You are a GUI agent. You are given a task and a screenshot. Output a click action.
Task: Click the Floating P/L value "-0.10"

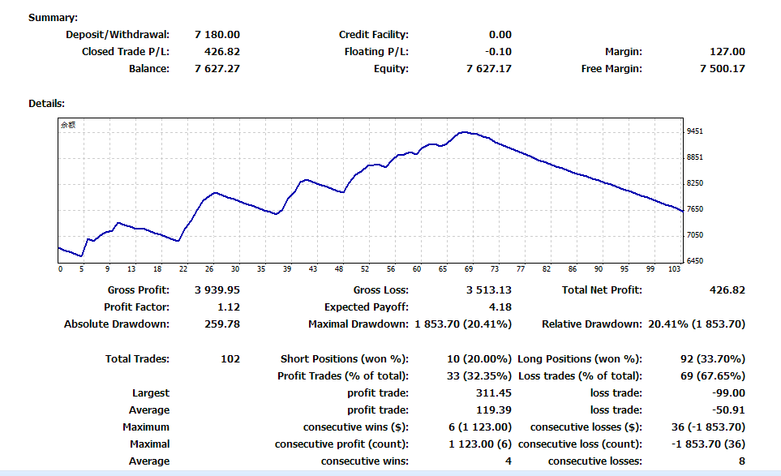click(498, 51)
